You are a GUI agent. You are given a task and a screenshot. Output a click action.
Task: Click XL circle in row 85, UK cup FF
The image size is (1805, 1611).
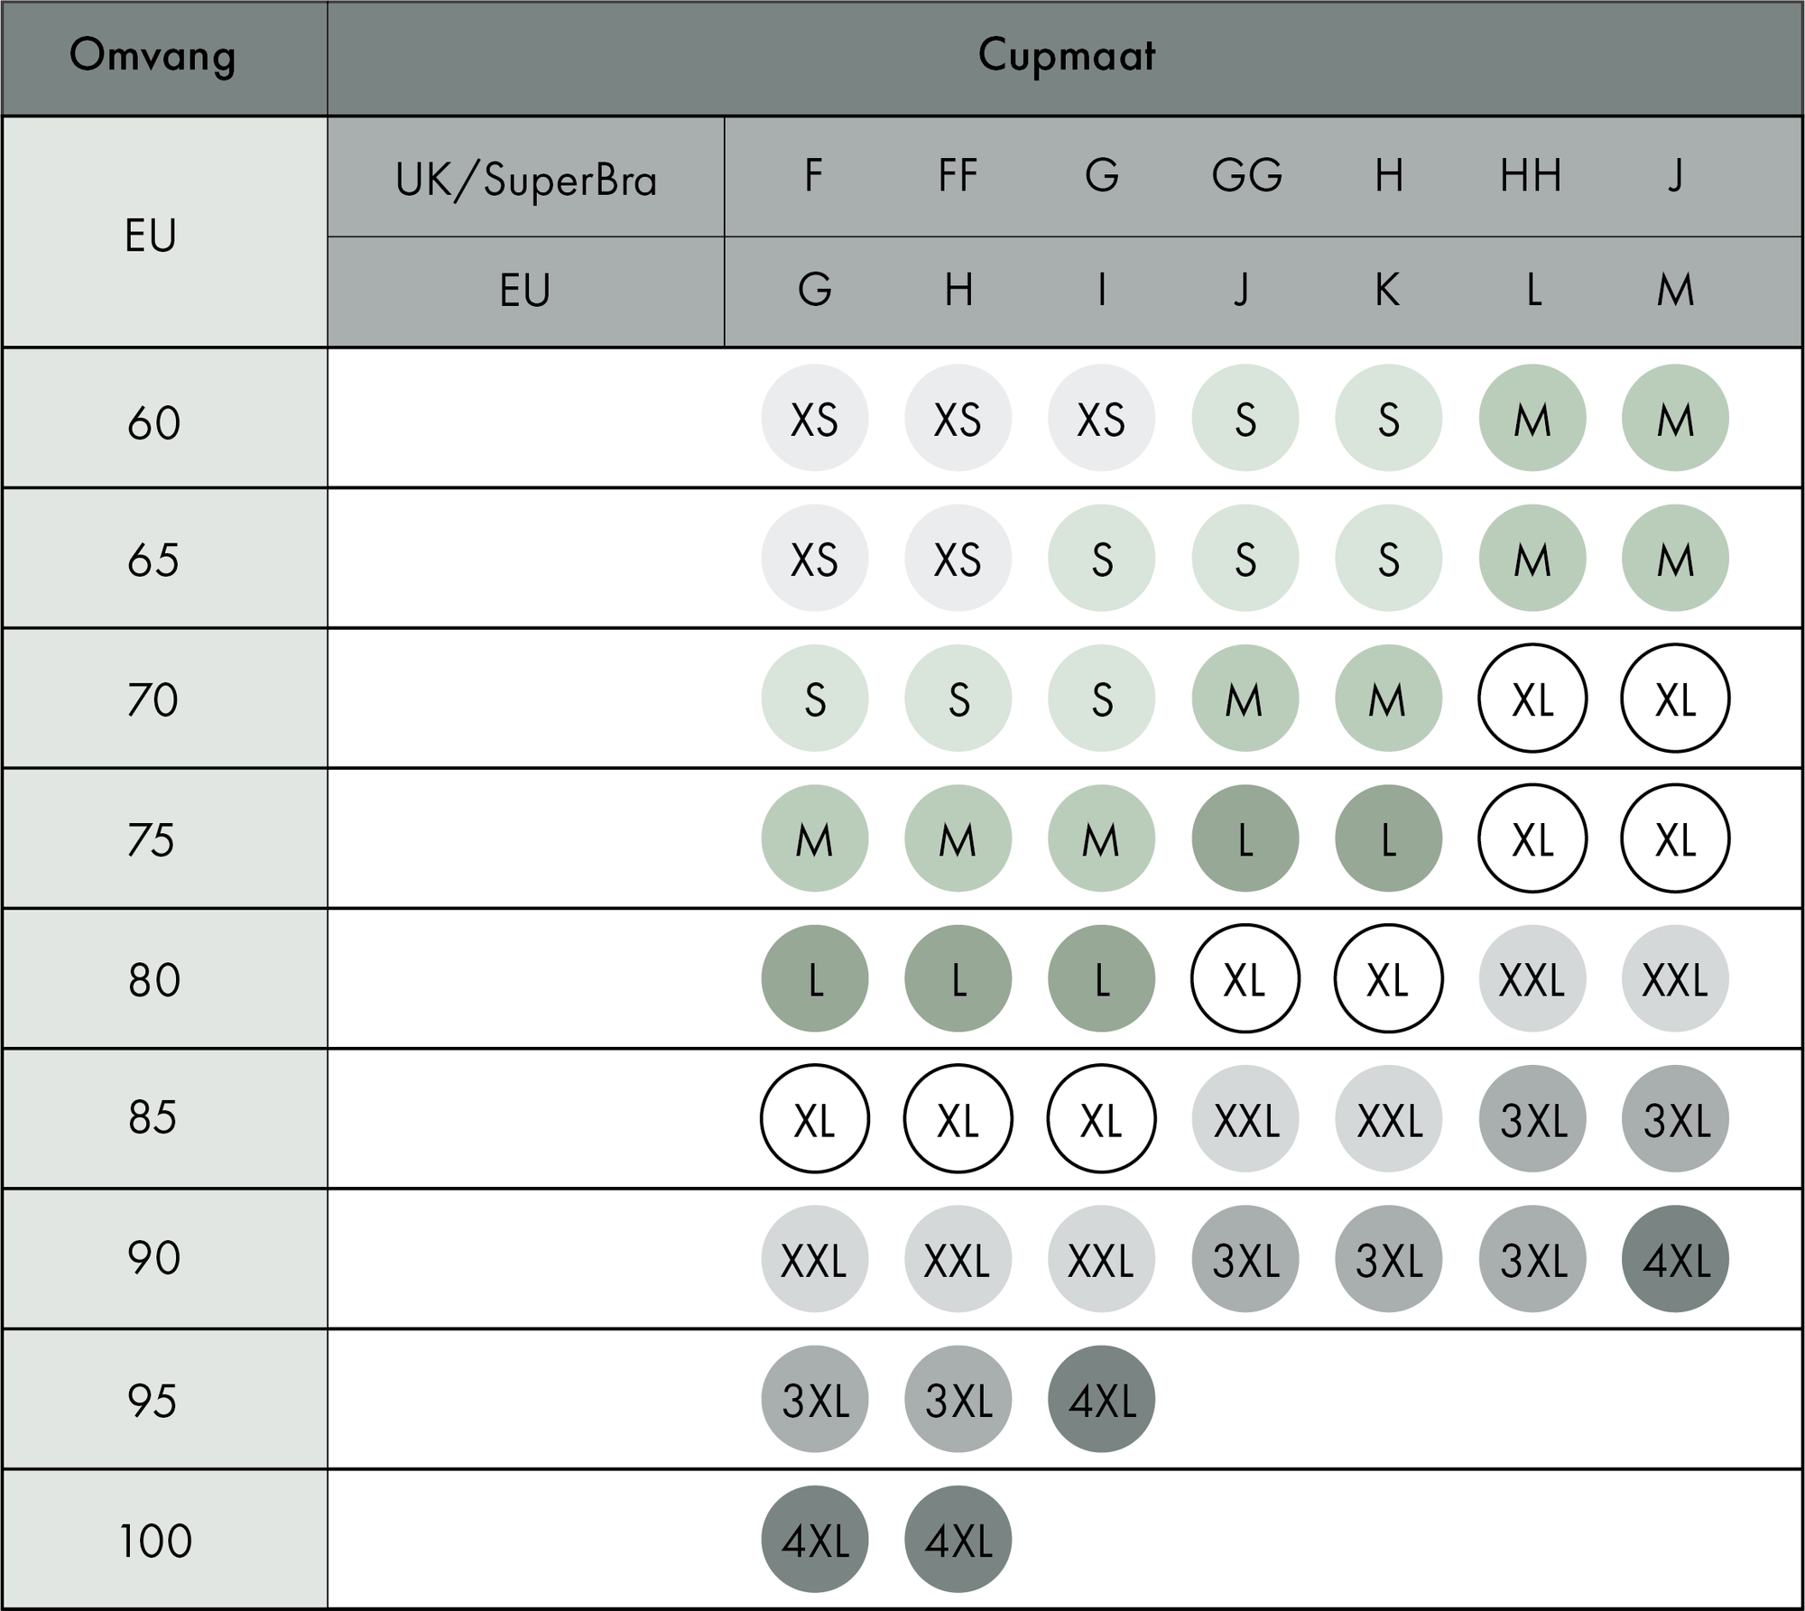pyautogui.click(x=958, y=1119)
